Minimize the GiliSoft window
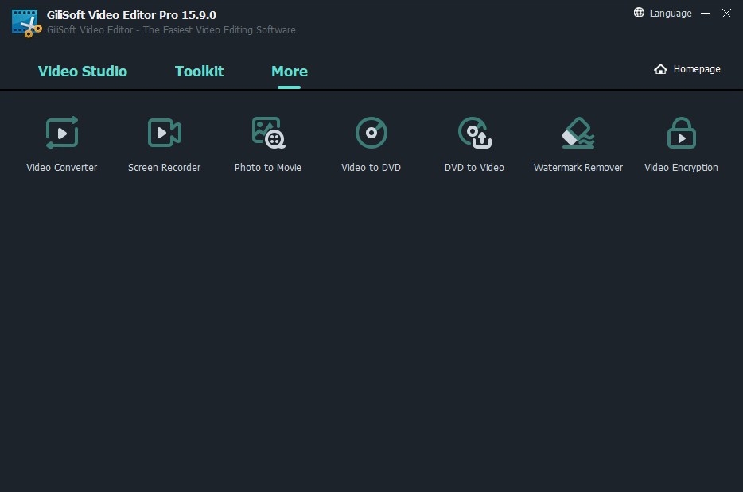 706,14
